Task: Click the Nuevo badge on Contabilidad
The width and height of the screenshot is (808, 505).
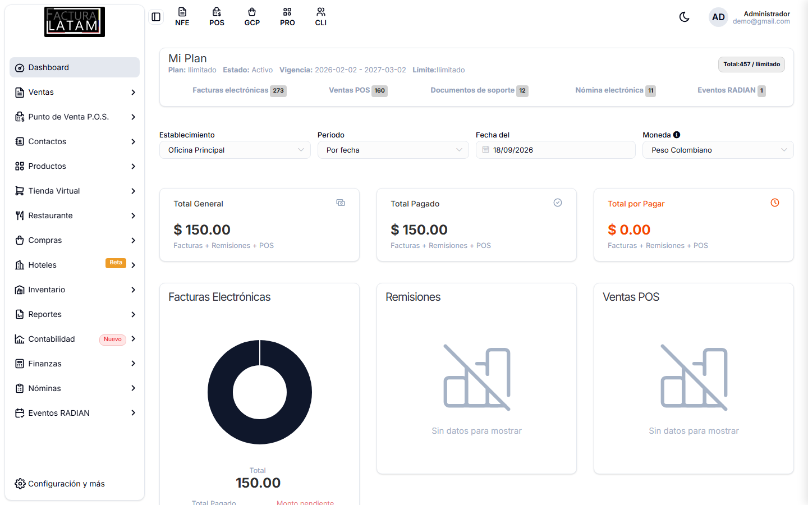Action: (x=113, y=339)
